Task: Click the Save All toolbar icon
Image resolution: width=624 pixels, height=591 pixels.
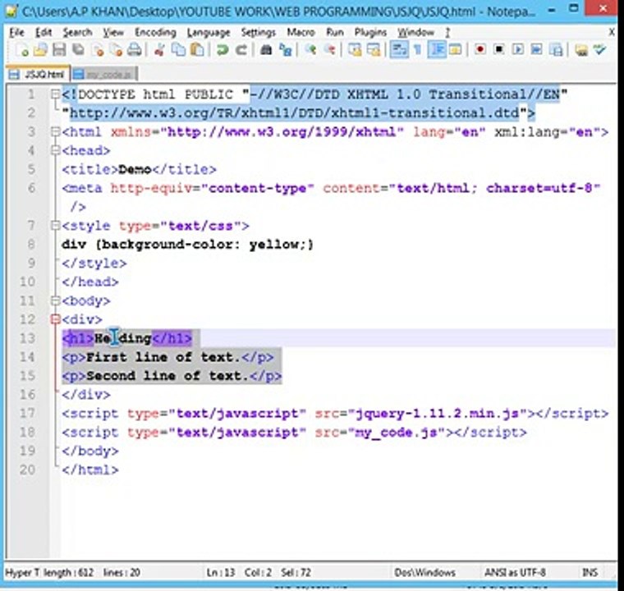Action: point(78,50)
